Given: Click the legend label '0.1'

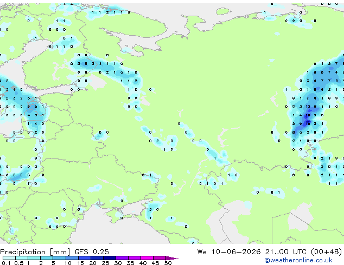Looking at the screenshot, I should coord(6,263).
